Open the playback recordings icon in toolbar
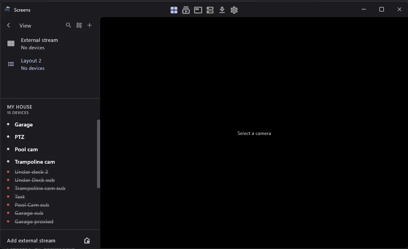The width and height of the screenshot is (408, 249). (x=186, y=10)
